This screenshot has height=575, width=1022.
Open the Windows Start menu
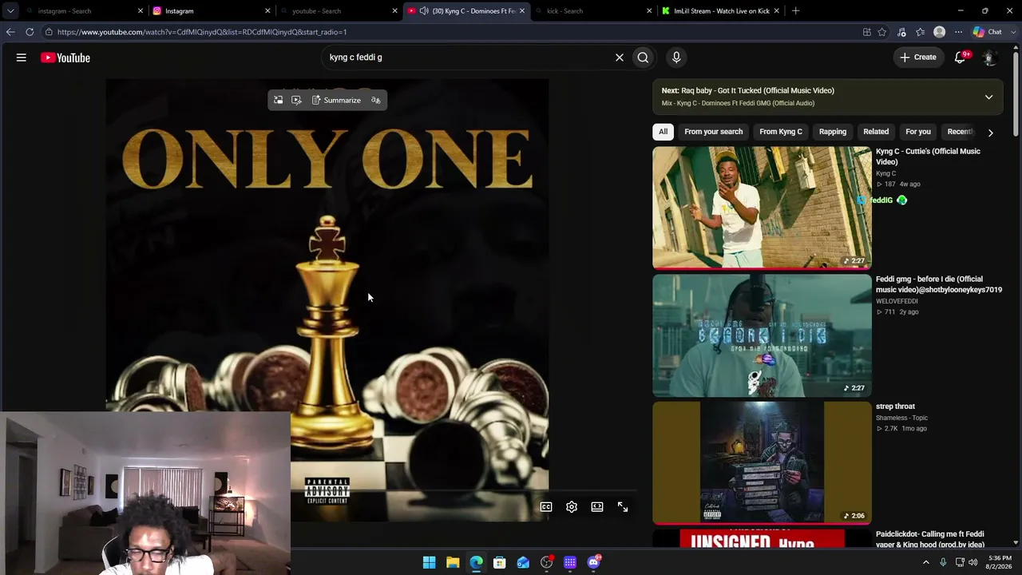click(x=429, y=562)
